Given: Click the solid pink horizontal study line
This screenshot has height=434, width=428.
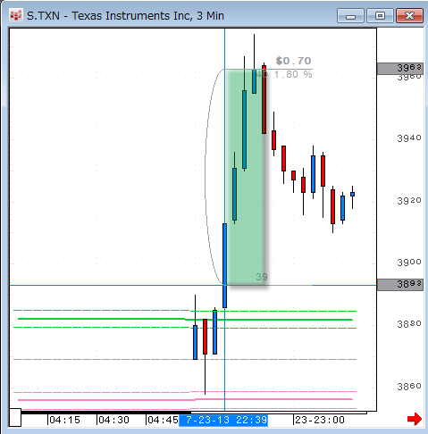Looking at the screenshot, I should (185, 399).
